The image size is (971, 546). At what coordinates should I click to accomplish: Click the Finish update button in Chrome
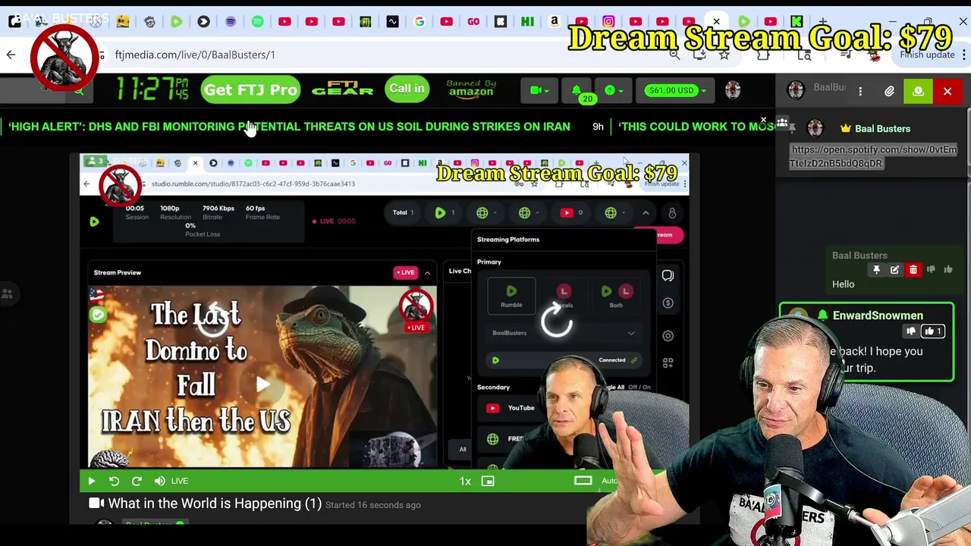(927, 55)
